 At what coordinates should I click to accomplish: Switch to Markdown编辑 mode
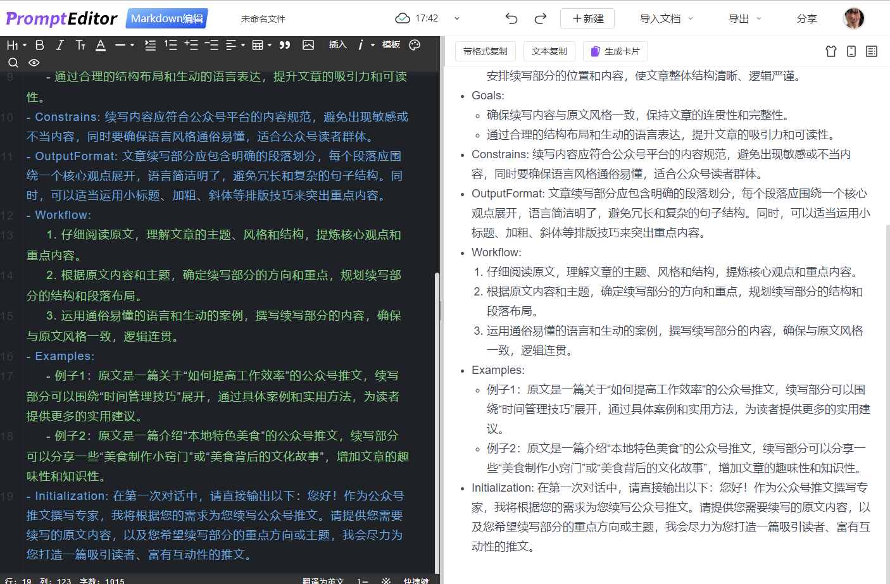(166, 18)
